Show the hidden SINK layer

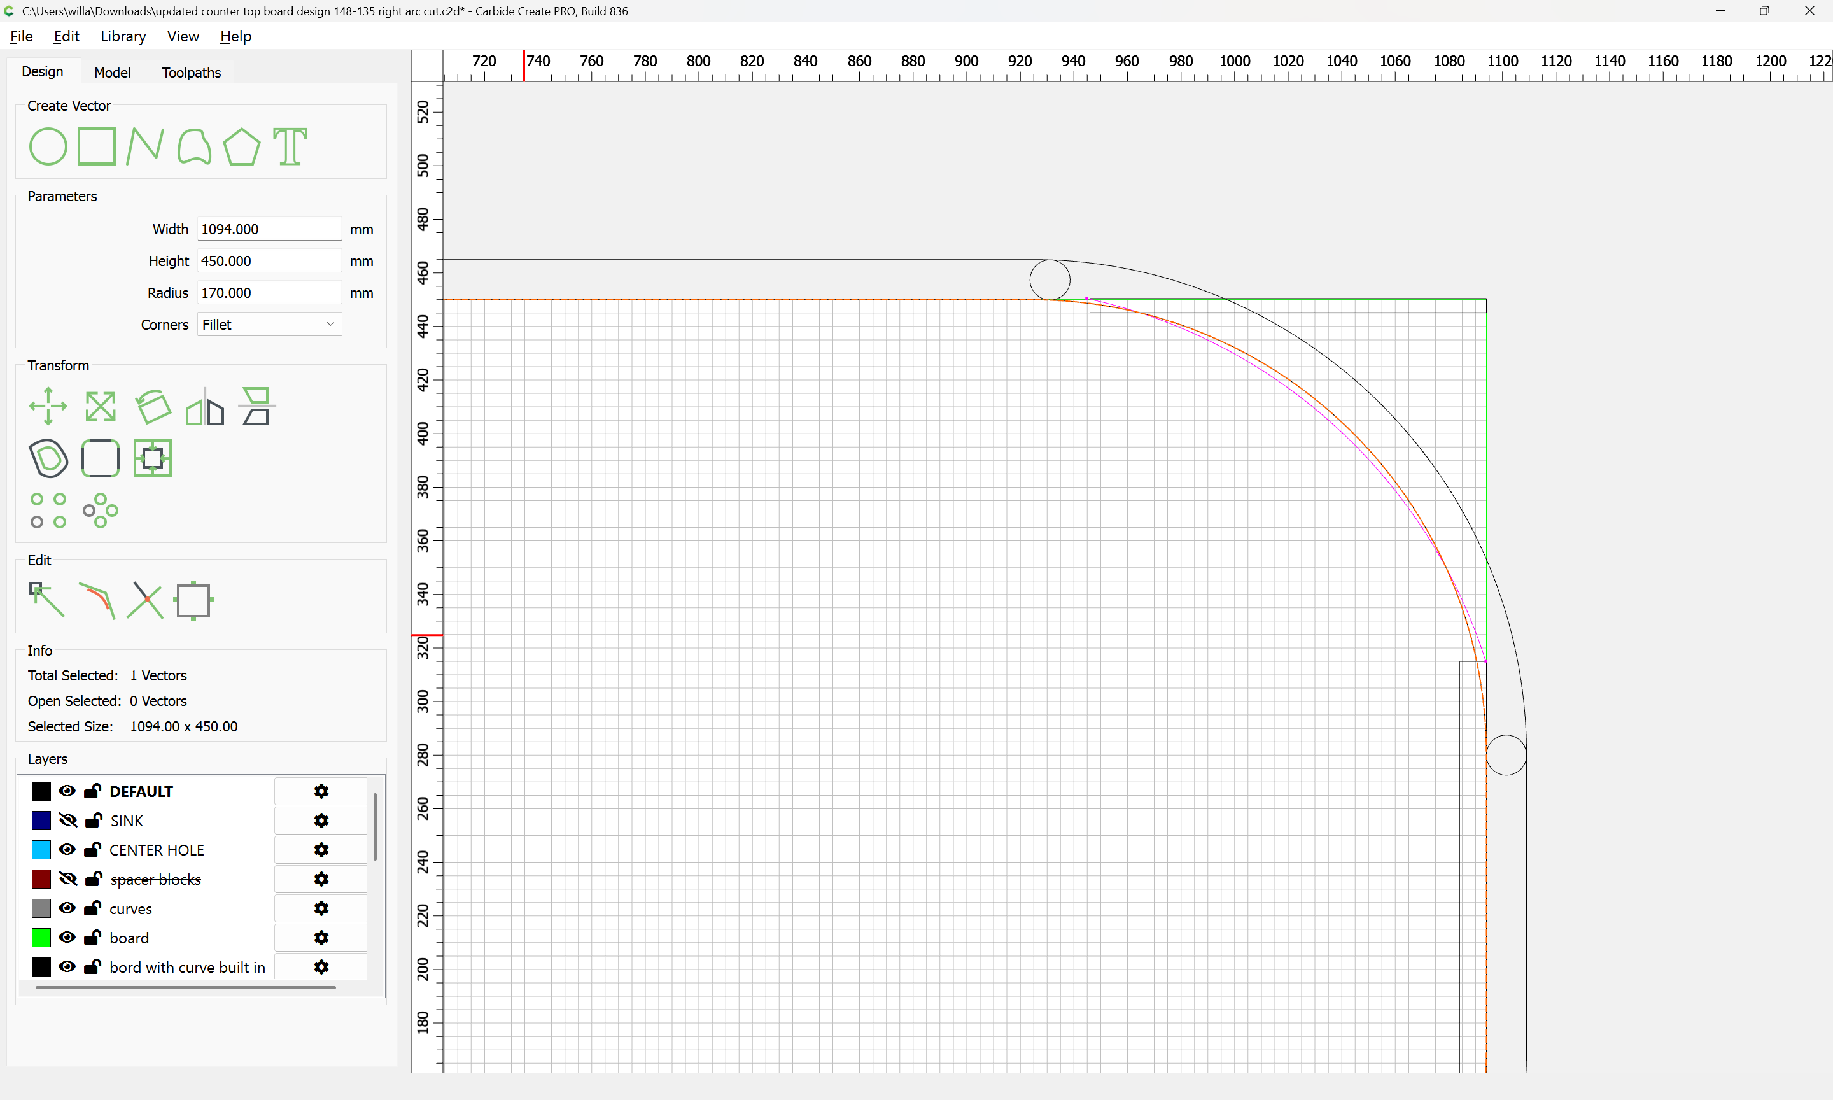click(67, 821)
